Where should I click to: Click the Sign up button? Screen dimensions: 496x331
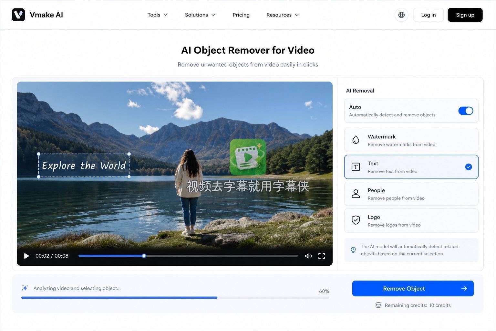tap(465, 15)
